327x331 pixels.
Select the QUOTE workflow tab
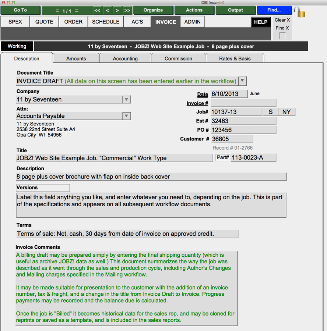(44, 22)
